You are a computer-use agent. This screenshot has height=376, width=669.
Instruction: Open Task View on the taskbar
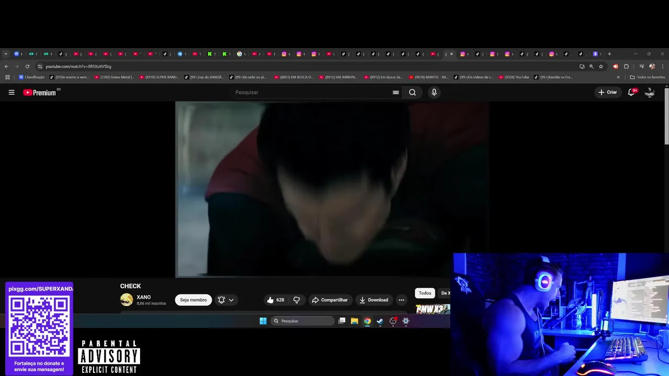[x=342, y=321]
